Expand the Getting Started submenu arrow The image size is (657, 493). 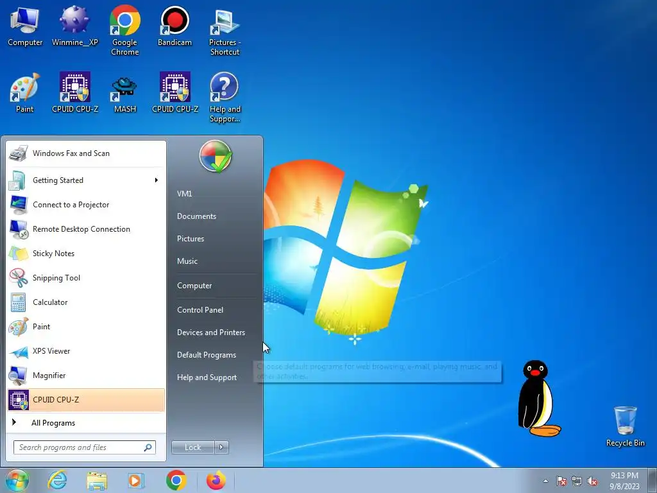click(157, 180)
